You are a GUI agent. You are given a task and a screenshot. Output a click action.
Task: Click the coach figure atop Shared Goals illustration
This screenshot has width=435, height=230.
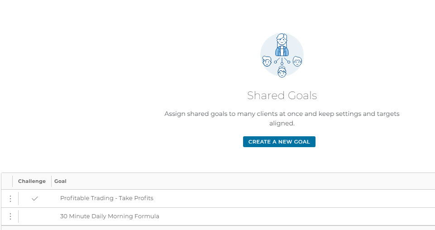point(282,45)
